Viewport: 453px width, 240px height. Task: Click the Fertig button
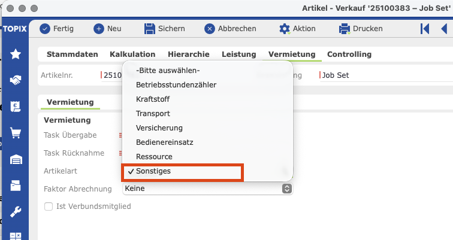click(56, 29)
